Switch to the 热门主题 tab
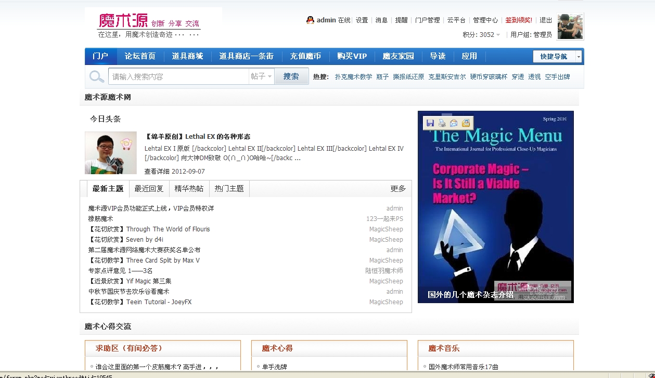 point(229,189)
